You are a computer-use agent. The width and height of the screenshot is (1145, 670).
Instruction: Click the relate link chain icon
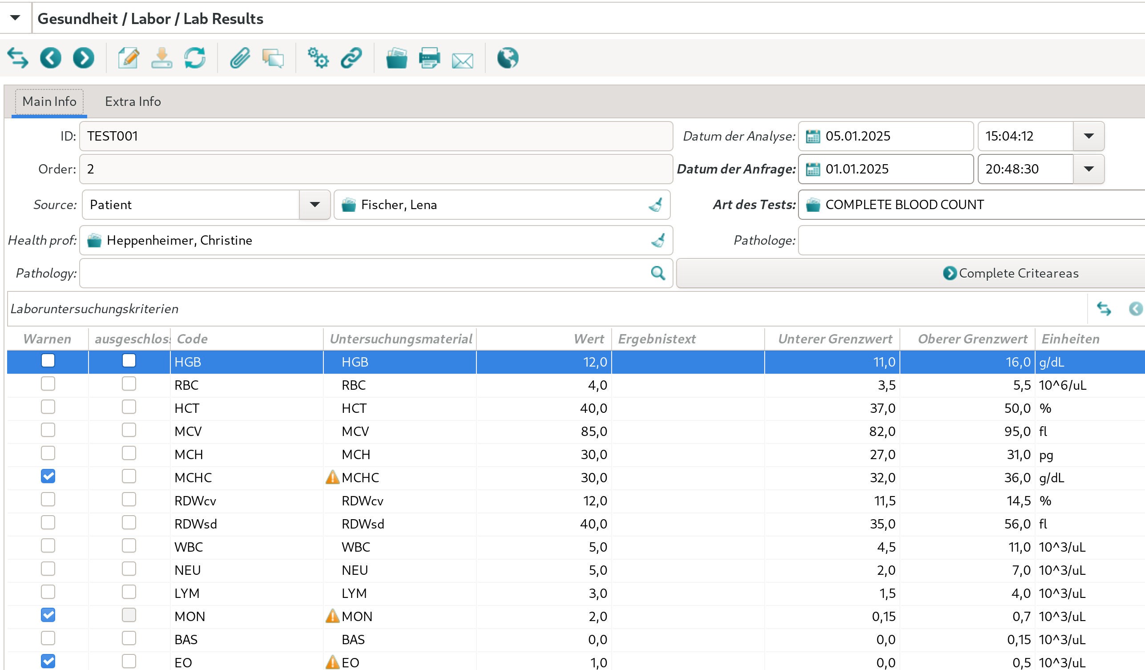pyautogui.click(x=351, y=58)
